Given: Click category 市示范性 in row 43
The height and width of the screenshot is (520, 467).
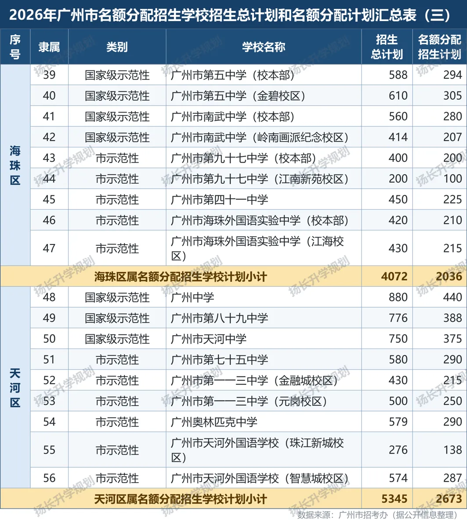Looking at the screenshot, I should coord(117,158).
